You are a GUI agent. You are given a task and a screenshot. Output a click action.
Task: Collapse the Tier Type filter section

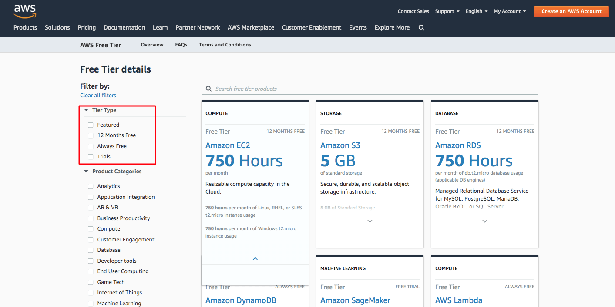point(86,110)
